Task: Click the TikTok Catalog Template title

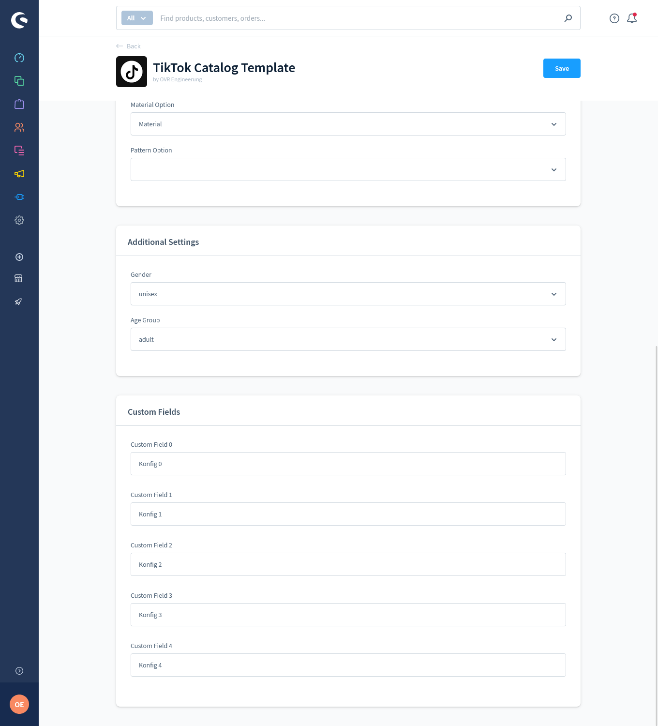Action: (224, 67)
